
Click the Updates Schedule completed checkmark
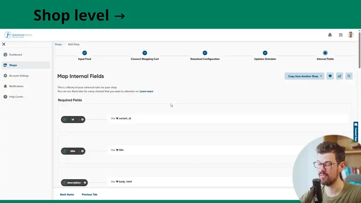pos(265,52)
